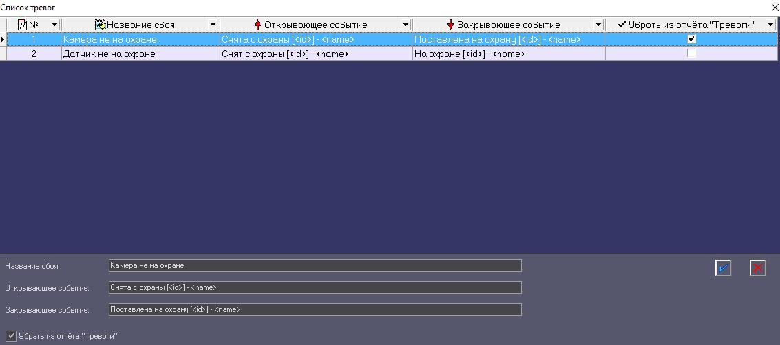
Task: Click the row indicator arrow beside row 1
Action: (x=3, y=39)
